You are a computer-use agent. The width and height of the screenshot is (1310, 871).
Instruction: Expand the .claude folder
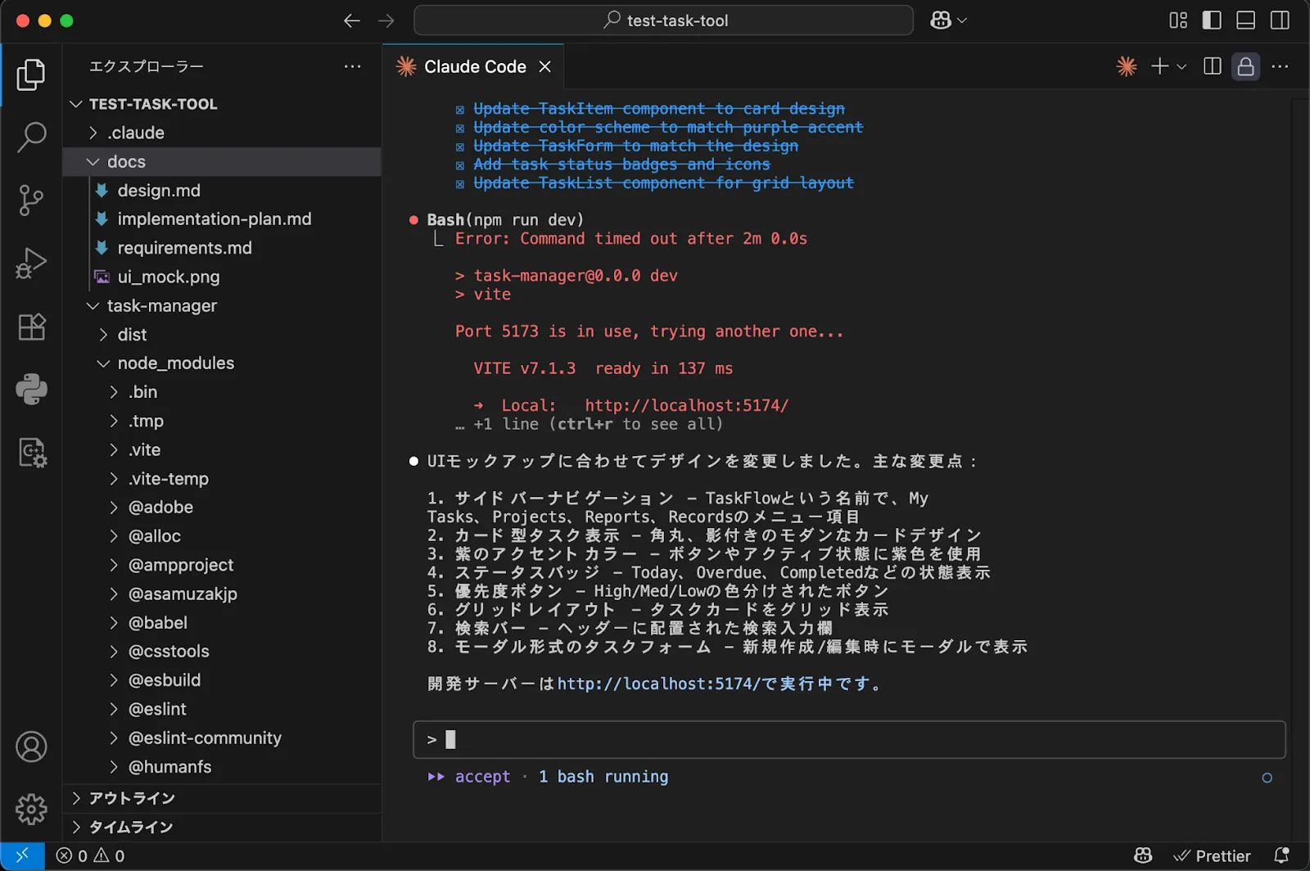pyautogui.click(x=136, y=133)
